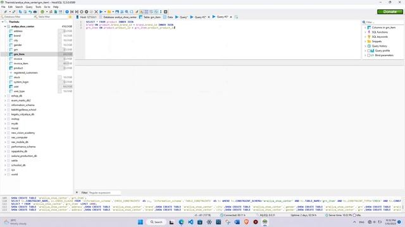Click SQL keywords in helper panel
The width and height of the screenshot is (405, 227).
click(380, 37)
